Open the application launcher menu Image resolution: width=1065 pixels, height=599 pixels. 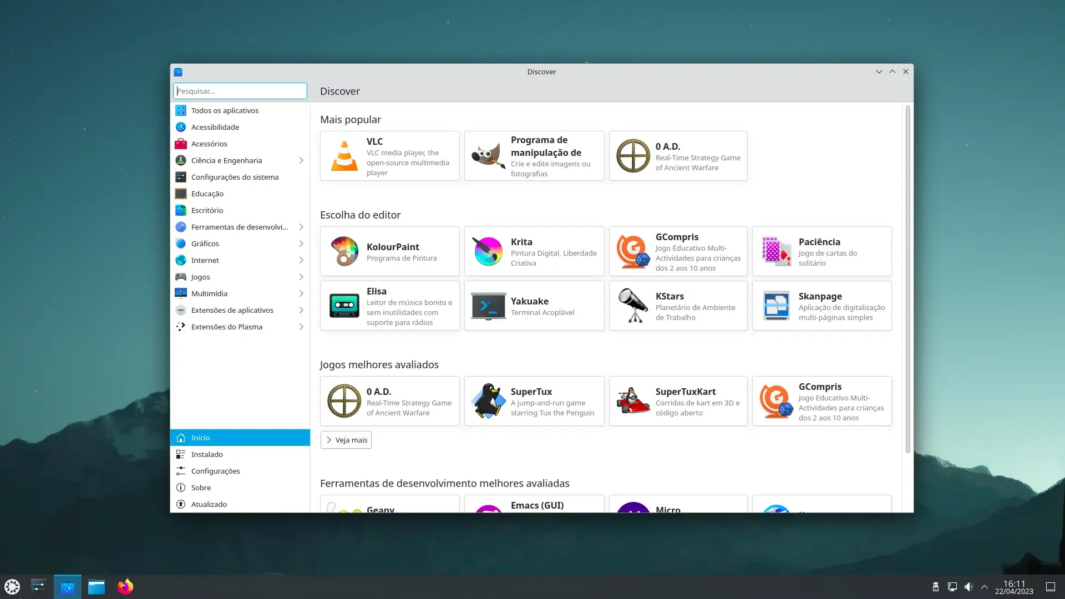12,587
